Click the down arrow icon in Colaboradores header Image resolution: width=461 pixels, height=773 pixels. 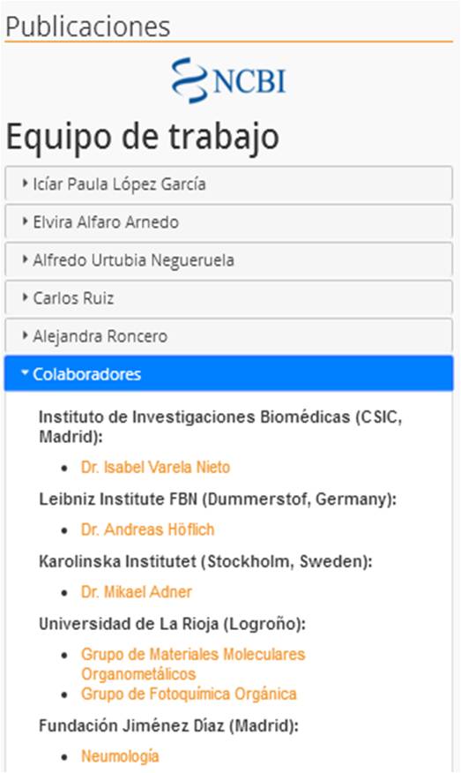click(x=25, y=373)
